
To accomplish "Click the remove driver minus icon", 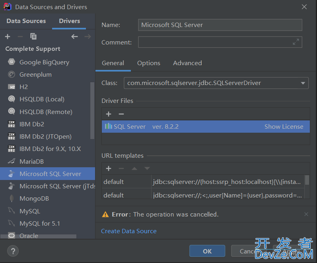I will pyautogui.click(x=20, y=37).
